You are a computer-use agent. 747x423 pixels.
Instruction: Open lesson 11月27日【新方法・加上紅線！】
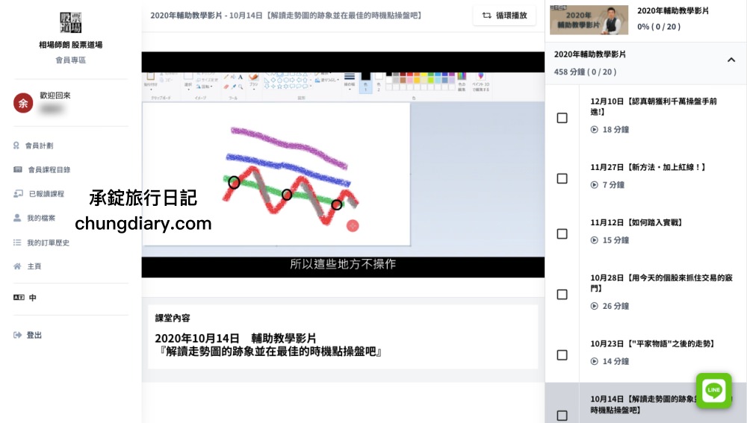pos(648,167)
